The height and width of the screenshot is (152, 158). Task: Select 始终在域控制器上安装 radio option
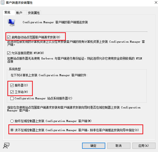point(12,121)
